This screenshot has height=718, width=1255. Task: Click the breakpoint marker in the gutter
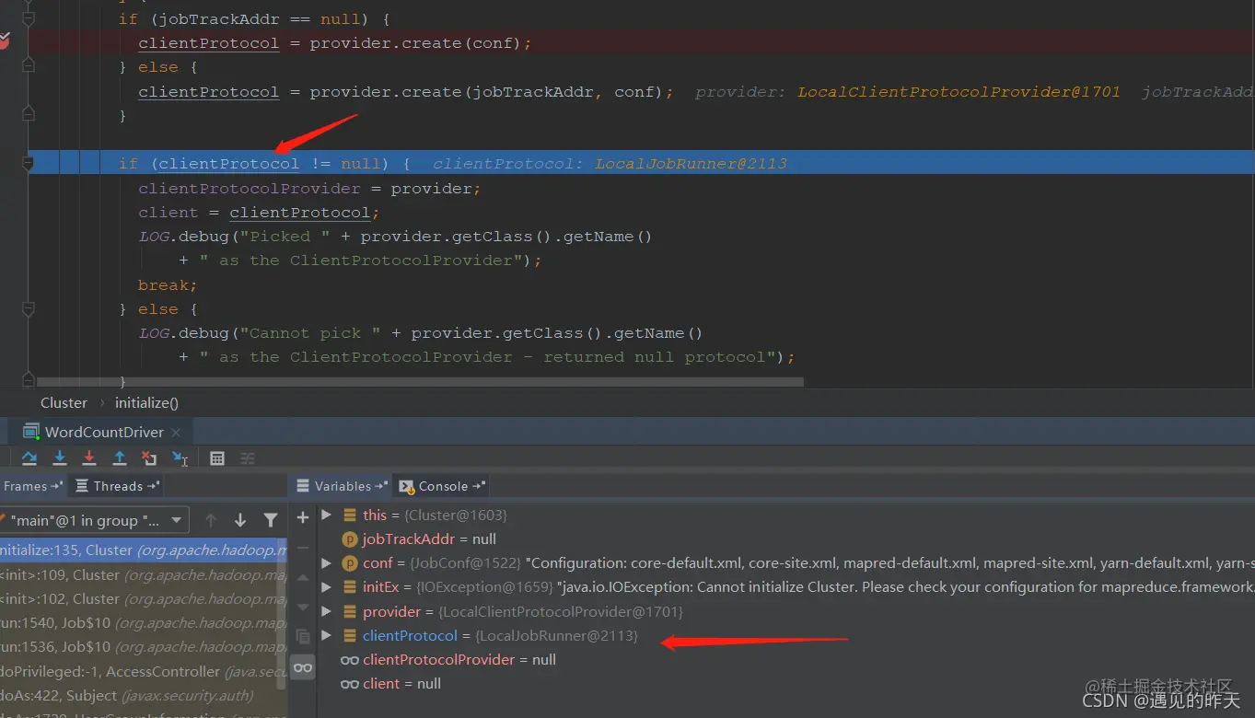[x=5, y=41]
